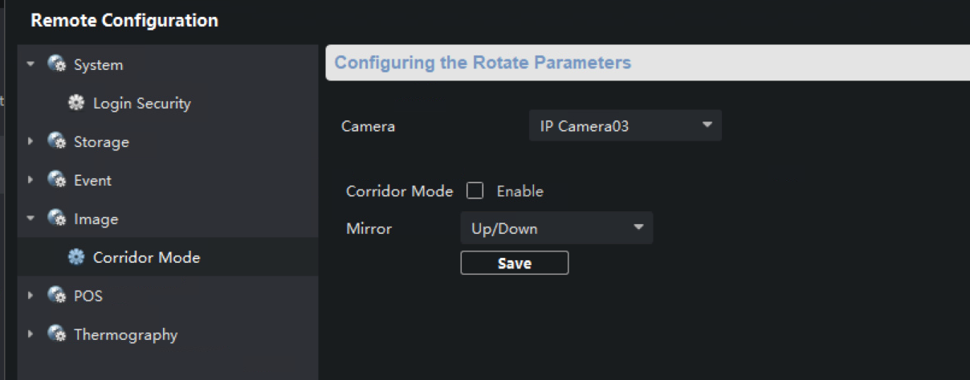Expand the Storage tree section arrow
The width and height of the screenshot is (970, 380).
pyautogui.click(x=31, y=141)
